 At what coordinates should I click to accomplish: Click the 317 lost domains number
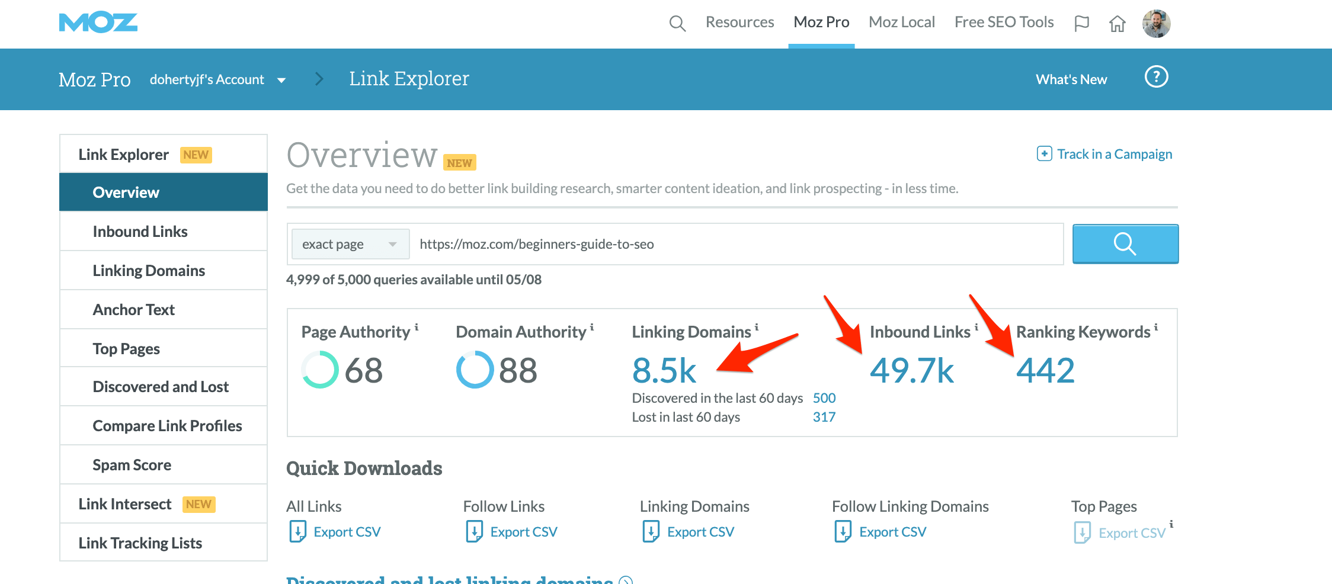point(824,417)
